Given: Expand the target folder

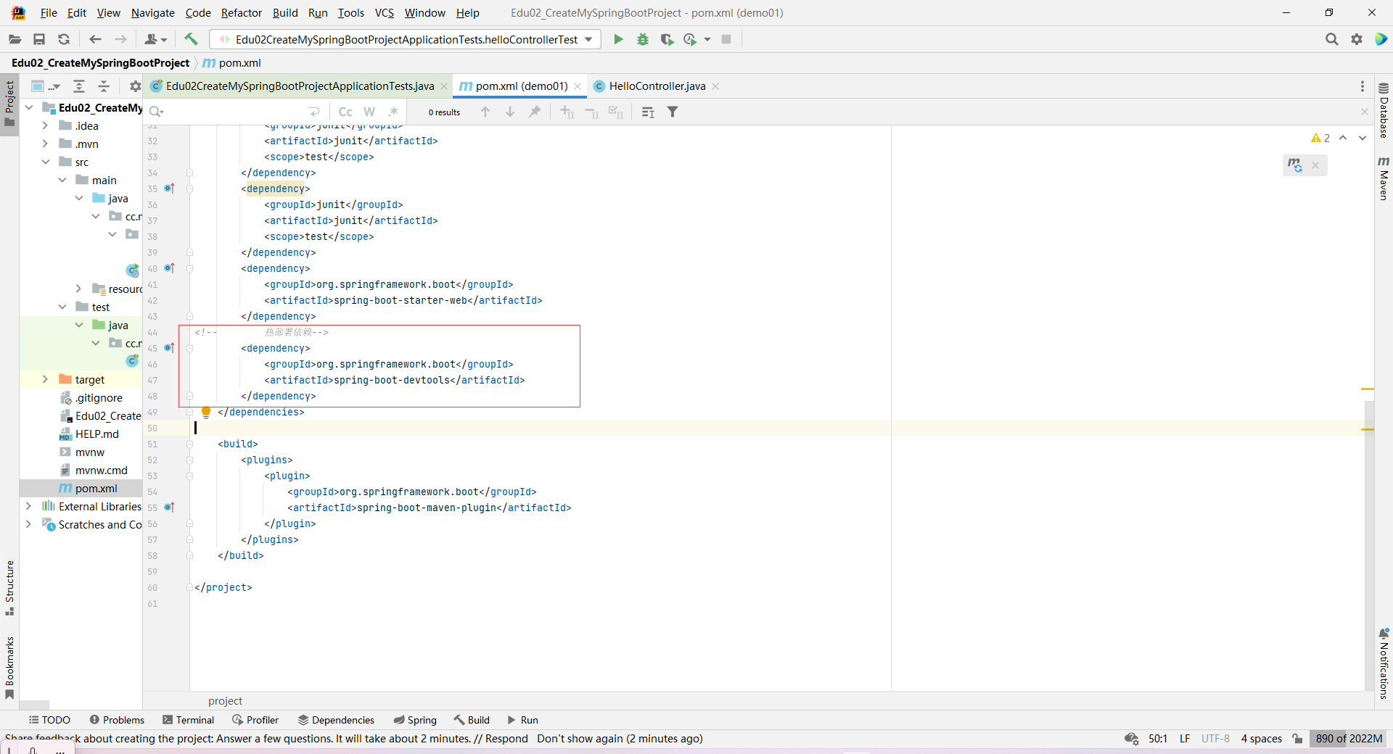Looking at the screenshot, I should point(45,379).
